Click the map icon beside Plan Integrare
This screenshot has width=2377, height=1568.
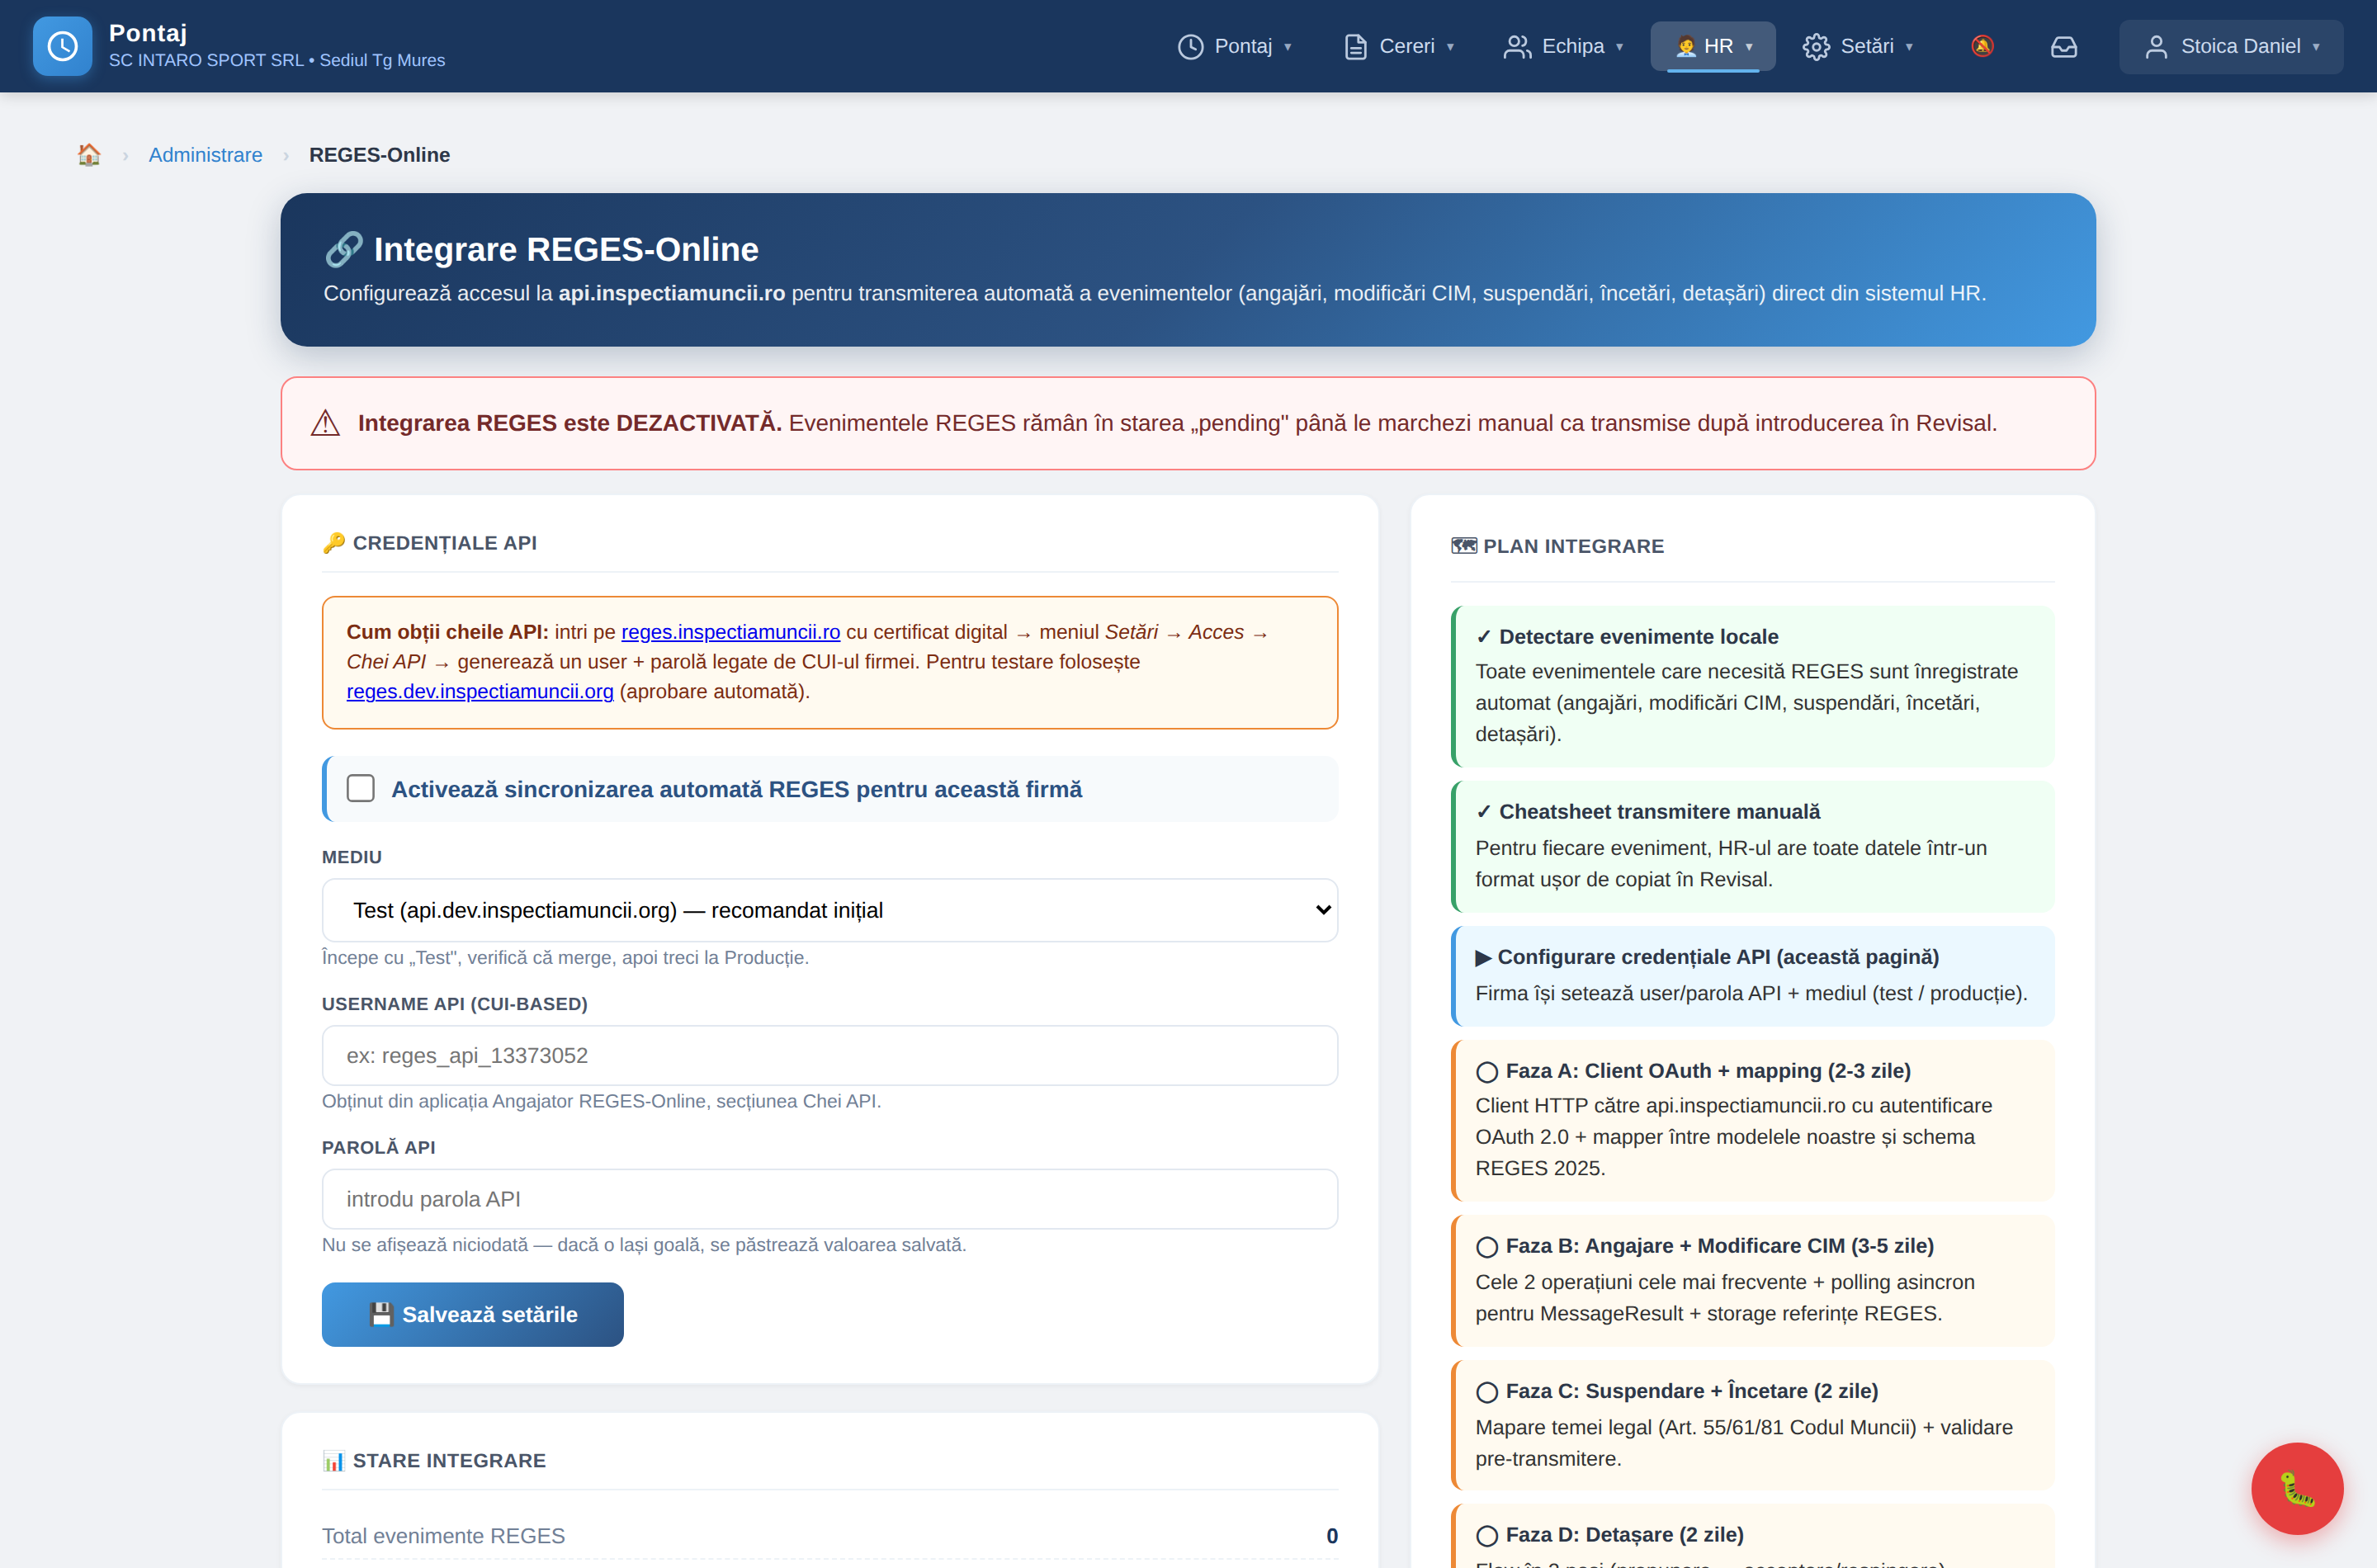pos(1464,546)
